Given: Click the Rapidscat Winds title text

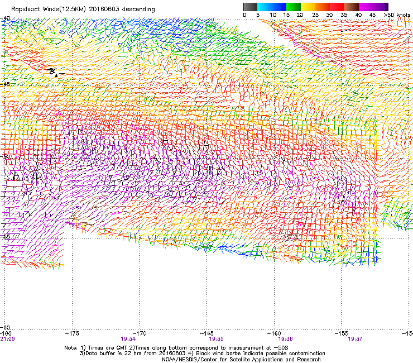Looking at the screenshot, I should pyautogui.click(x=83, y=9).
